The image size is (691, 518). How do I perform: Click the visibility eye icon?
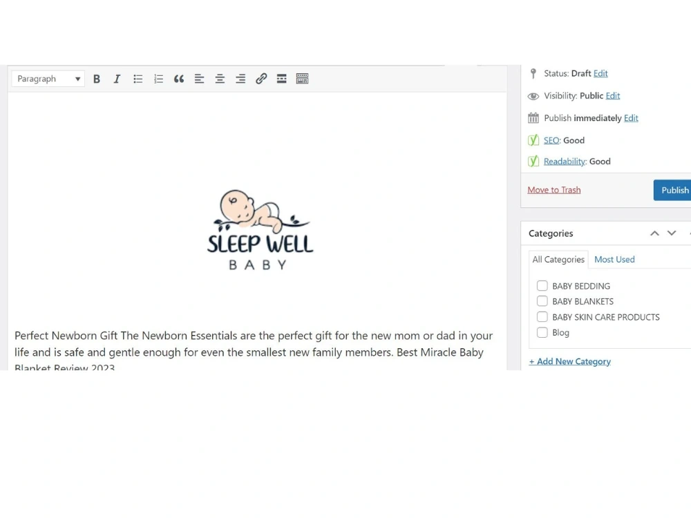tap(533, 96)
